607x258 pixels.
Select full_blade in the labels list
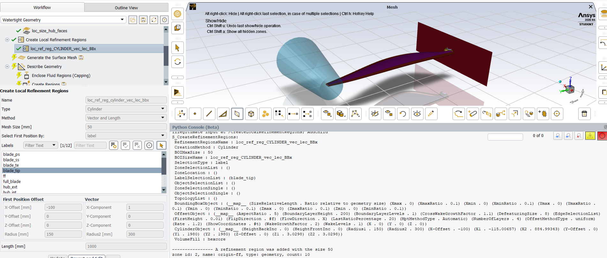(x=12, y=182)
